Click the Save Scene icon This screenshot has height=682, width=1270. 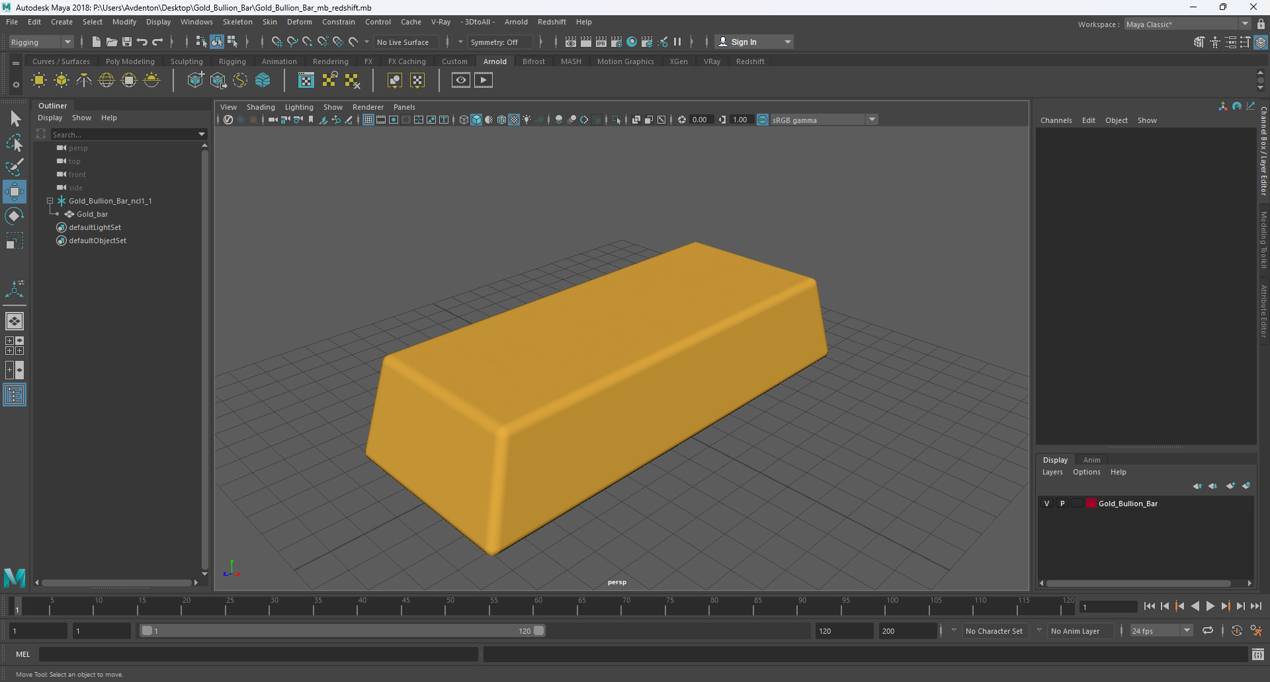coord(127,42)
